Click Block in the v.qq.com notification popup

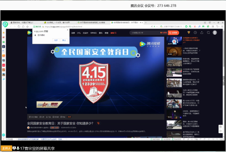(64, 40)
